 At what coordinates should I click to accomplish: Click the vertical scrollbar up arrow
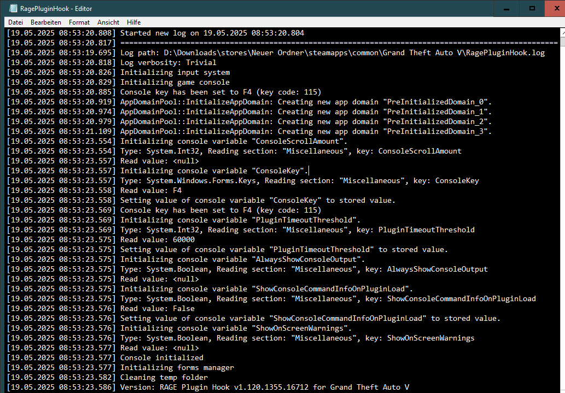pos(562,32)
